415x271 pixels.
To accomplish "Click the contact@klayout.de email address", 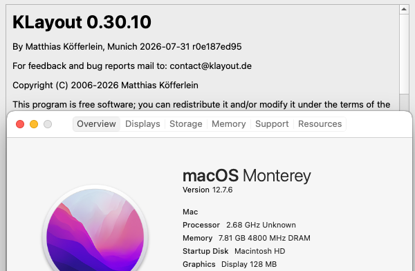I will click(x=210, y=66).
